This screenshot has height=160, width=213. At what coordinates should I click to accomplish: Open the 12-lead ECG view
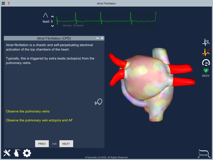pyautogui.click(x=206, y=42)
